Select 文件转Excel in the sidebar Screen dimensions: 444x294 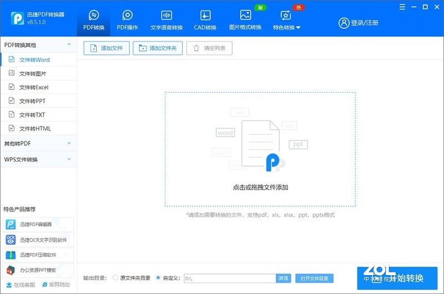pyautogui.click(x=39, y=87)
